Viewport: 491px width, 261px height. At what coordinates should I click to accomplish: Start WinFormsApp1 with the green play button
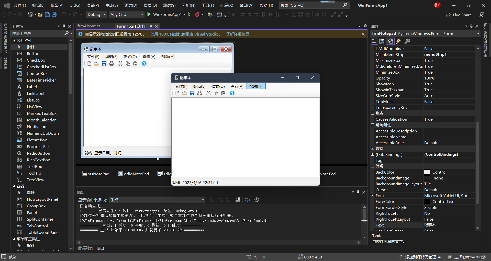coord(149,14)
